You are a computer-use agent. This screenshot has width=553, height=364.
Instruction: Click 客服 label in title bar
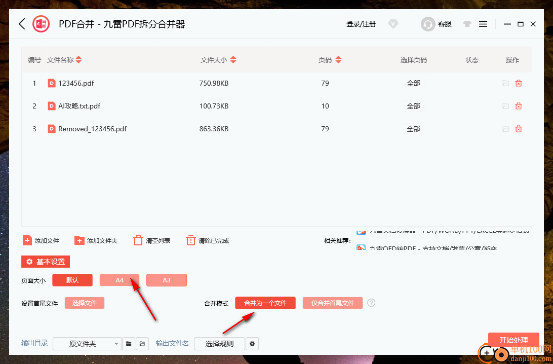click(x=445, y=24)
